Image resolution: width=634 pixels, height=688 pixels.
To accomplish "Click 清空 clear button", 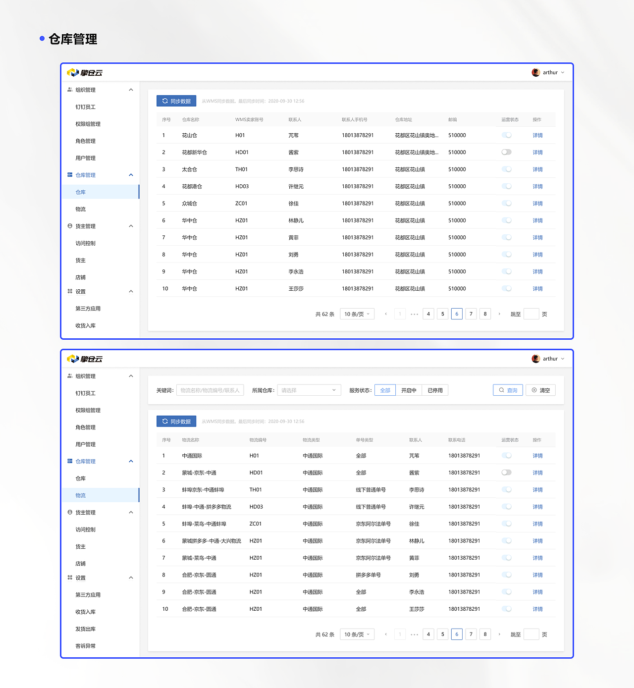I will (540, 390).
